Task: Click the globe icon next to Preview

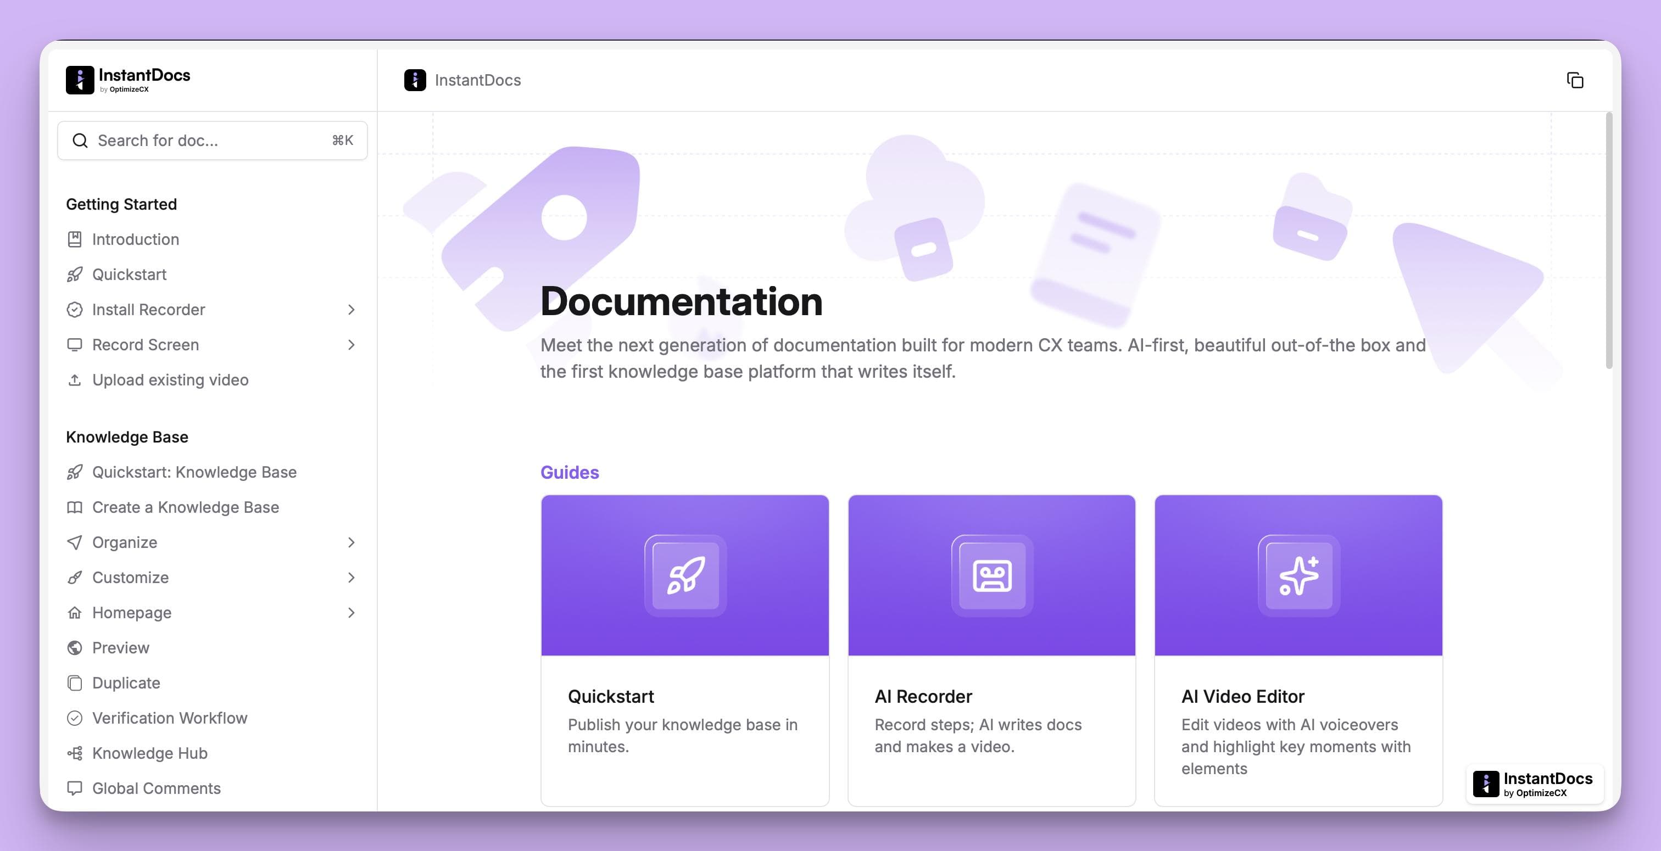Action: click(x=75, y=647)
